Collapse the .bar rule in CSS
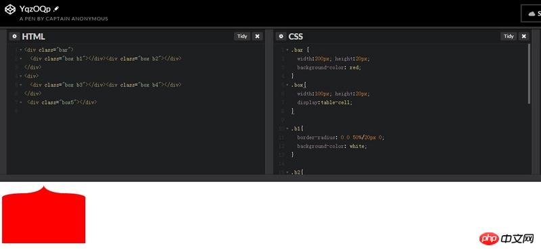Viewport: 541px width, 252px height. point(287,50)
